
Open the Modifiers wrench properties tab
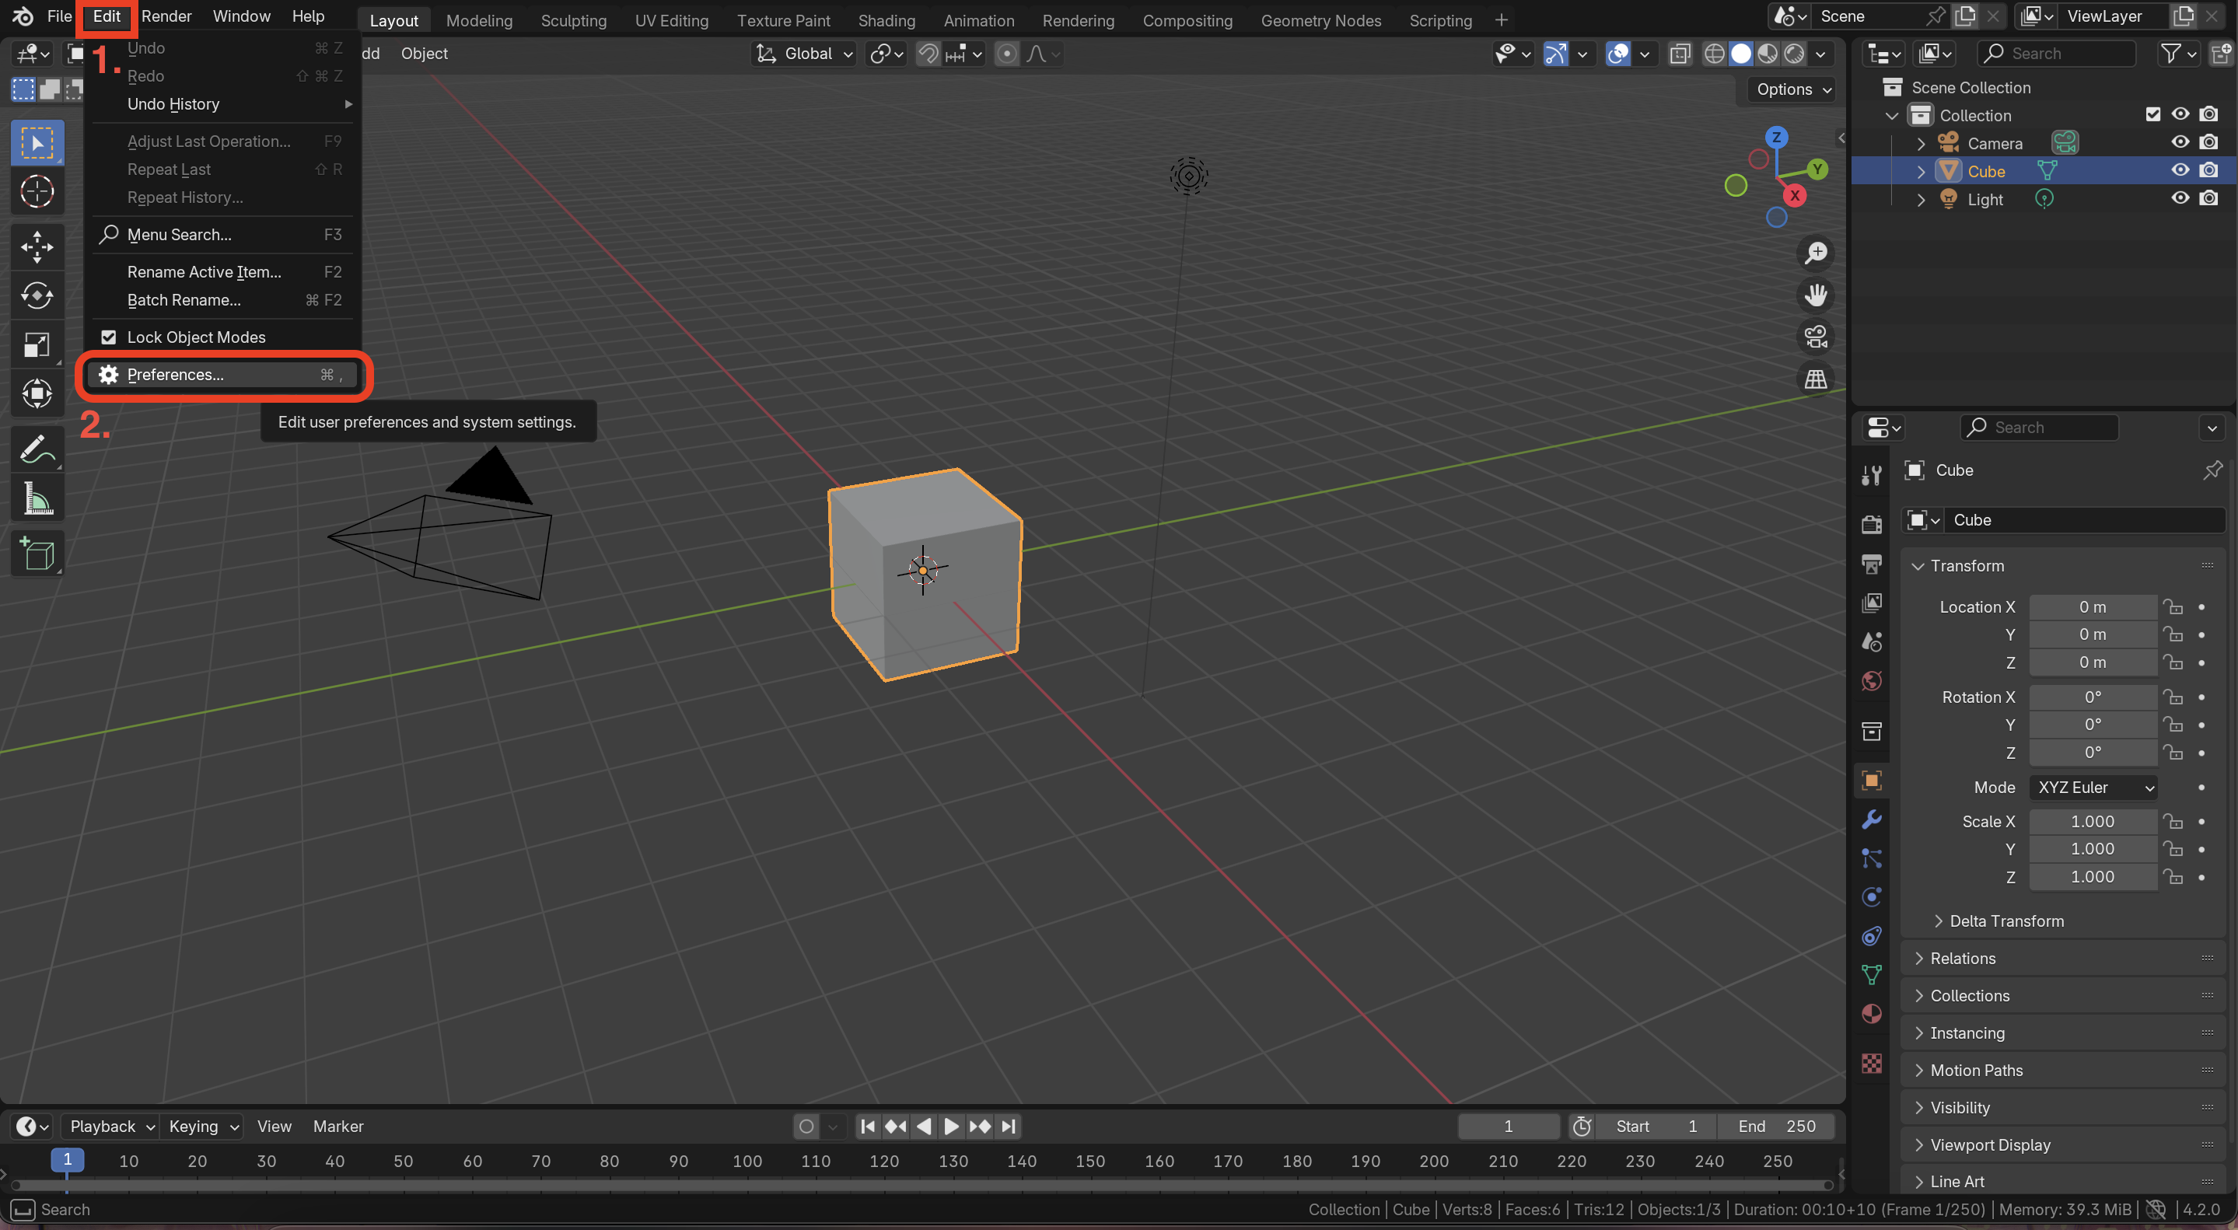point(1872,819)
